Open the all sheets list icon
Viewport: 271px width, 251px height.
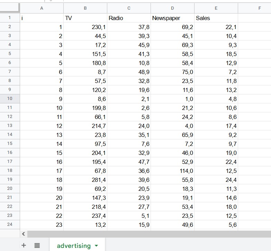37,245
